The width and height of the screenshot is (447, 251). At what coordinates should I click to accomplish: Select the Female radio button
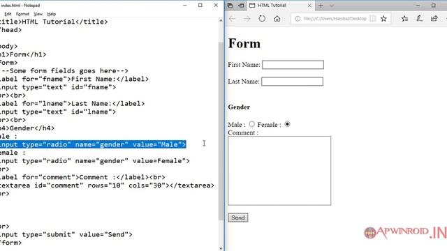pos(287,124)
